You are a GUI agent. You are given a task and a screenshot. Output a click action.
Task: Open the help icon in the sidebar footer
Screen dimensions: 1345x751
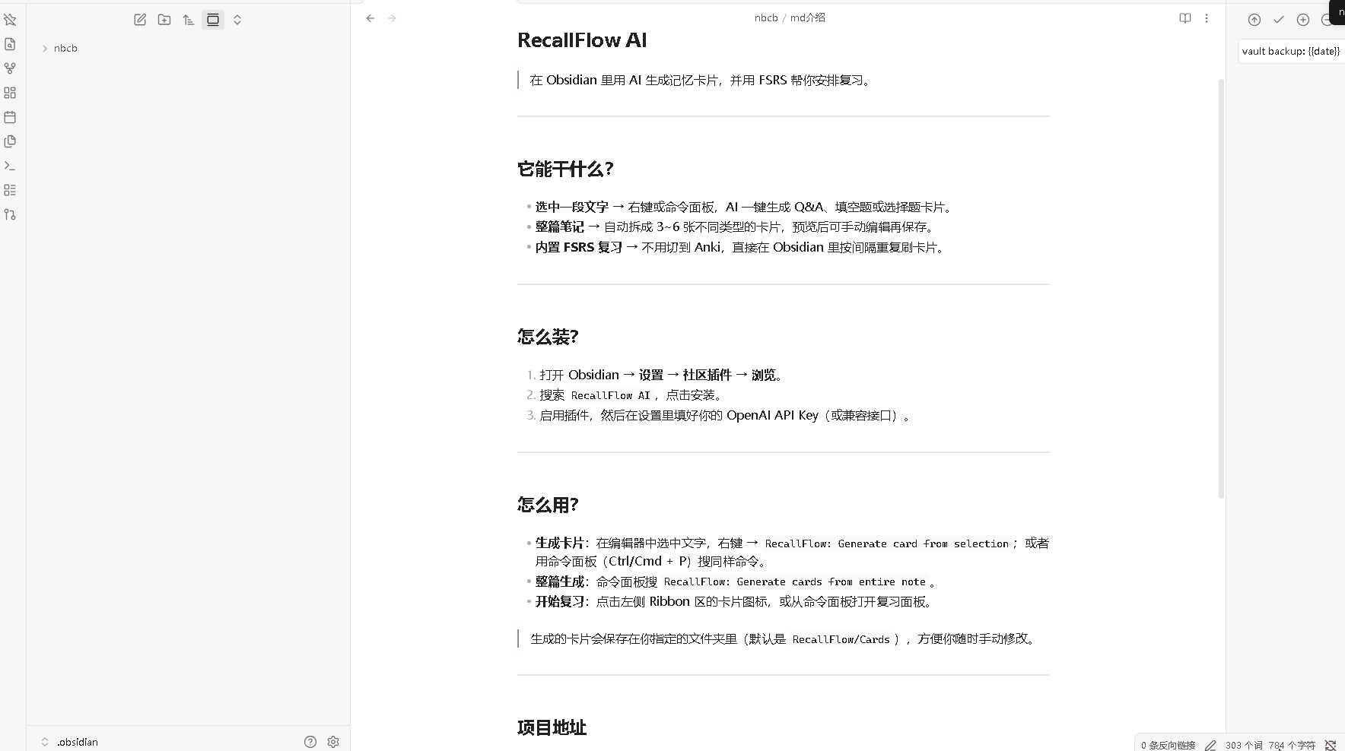click(310, 742)
